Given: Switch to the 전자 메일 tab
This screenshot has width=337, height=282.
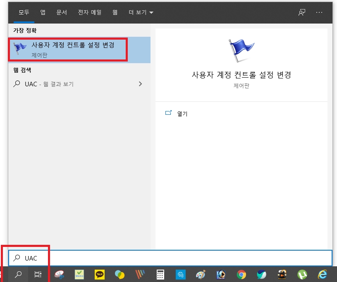Looking at the screenshot, I should click(x=90, y=12).
